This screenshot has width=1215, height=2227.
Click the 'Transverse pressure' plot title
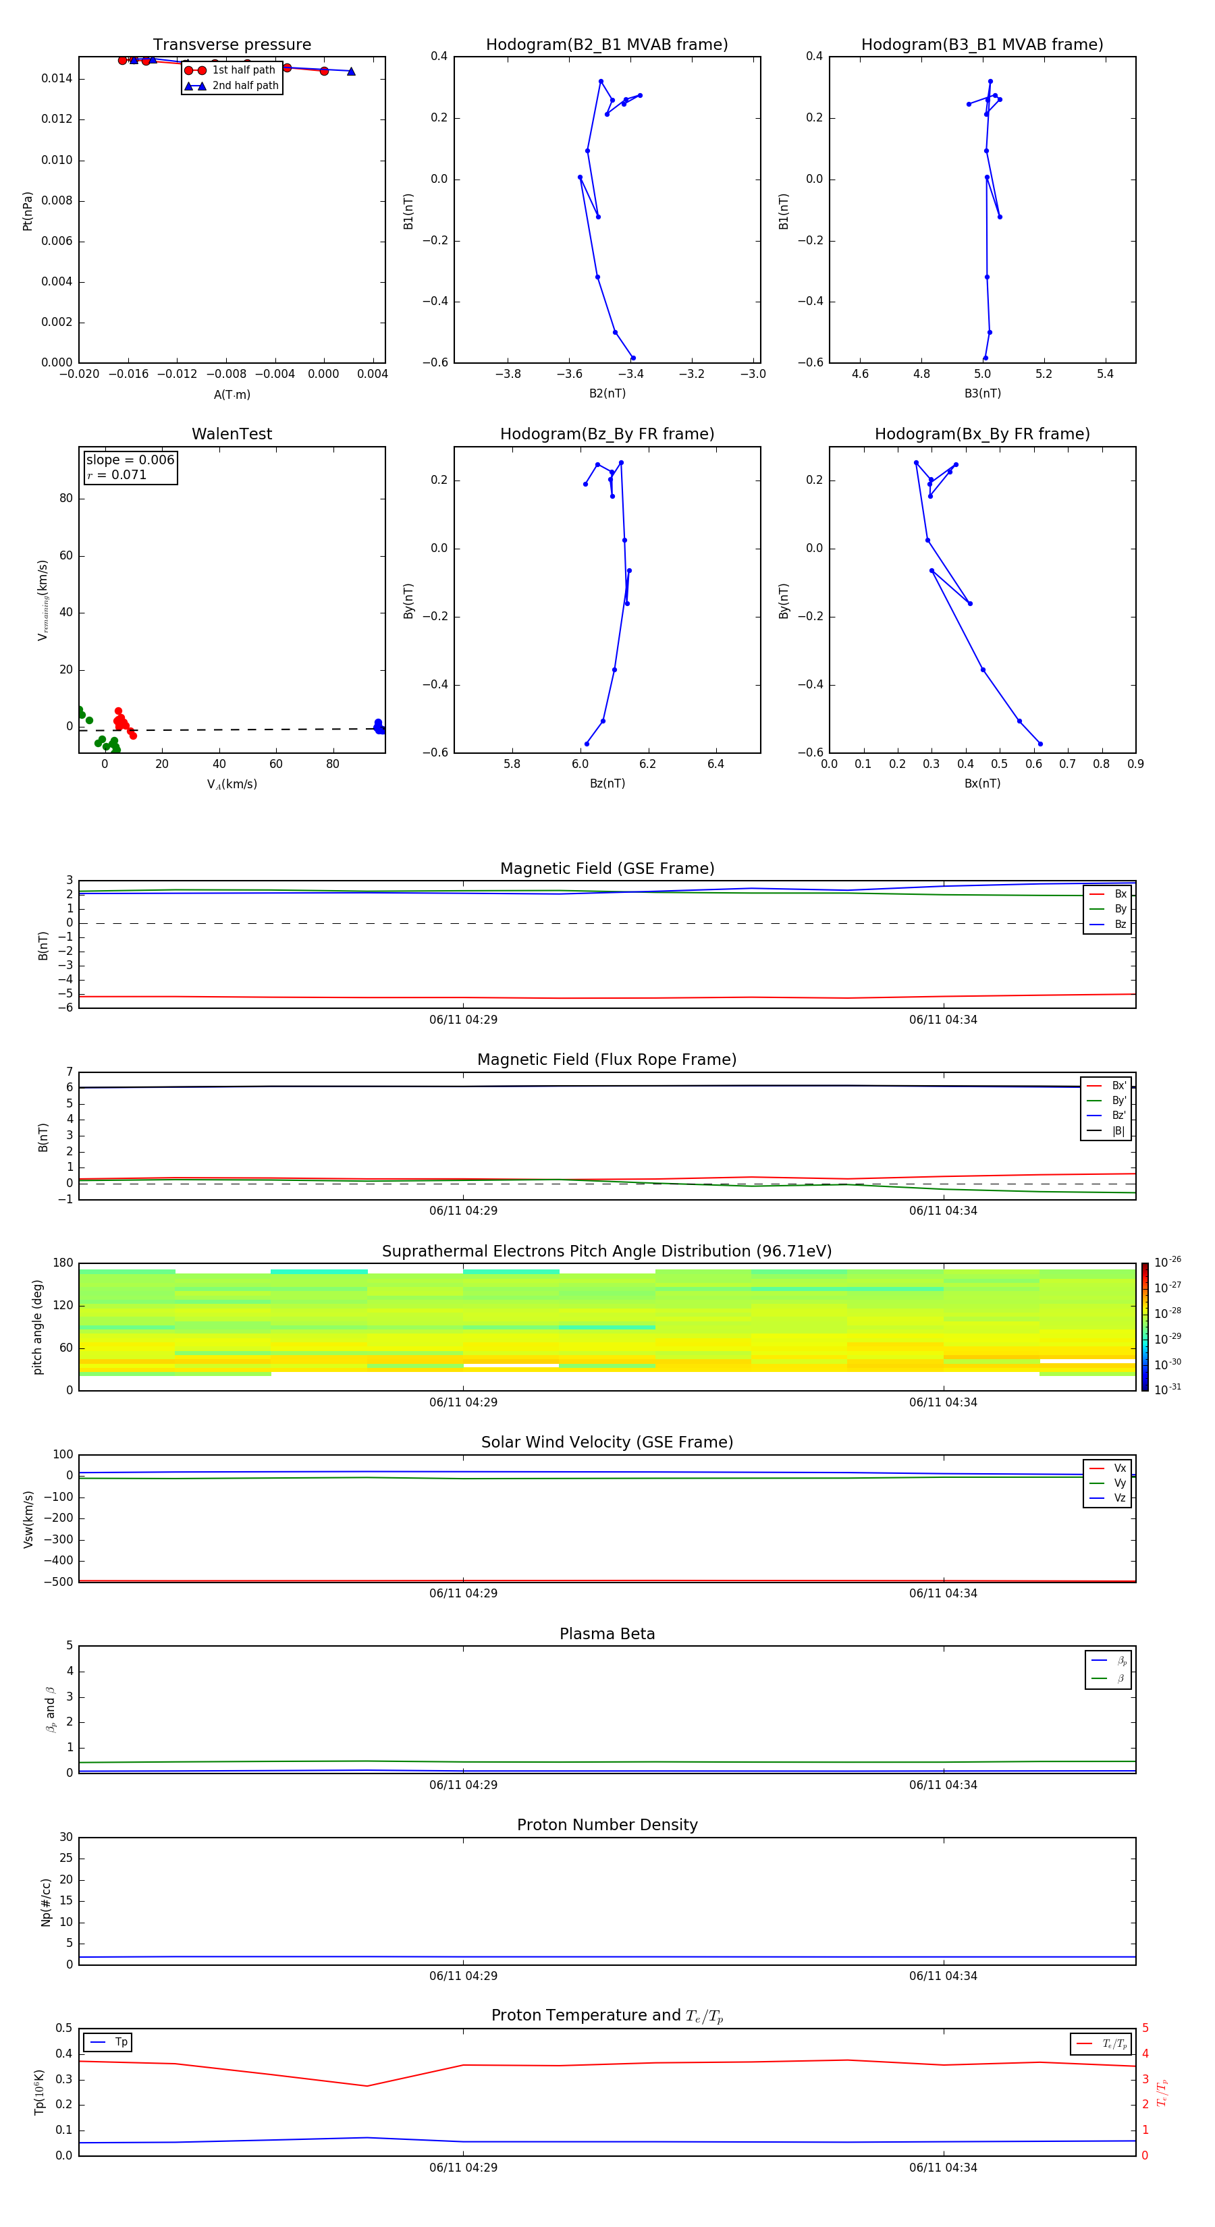coord(232,45)
